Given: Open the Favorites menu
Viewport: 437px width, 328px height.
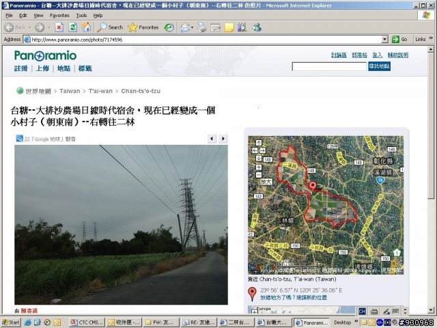Looking at the screenshot, I should tap(59, 15).
